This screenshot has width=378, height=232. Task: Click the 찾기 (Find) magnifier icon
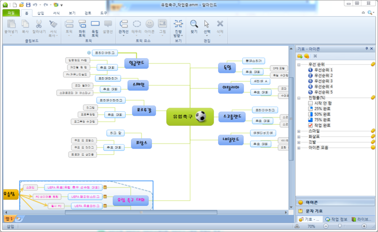194,25
